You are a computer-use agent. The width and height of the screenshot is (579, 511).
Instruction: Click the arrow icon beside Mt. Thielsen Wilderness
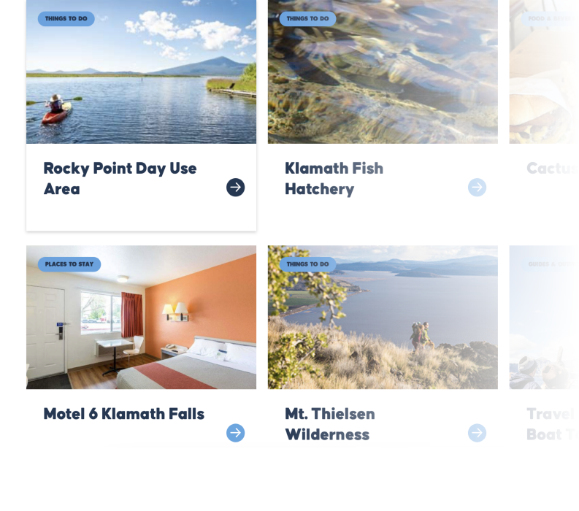pos(477,433)
